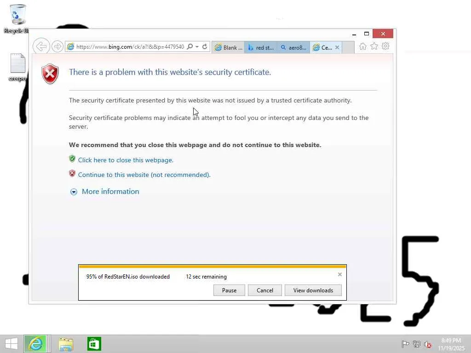This screenshot has width=471, height=353.
Task: Pause the RedStarEN.iso download
Action: 229,290
